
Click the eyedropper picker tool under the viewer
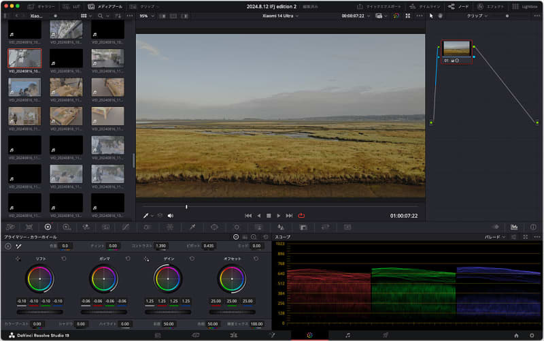click(x=144, y=215)
